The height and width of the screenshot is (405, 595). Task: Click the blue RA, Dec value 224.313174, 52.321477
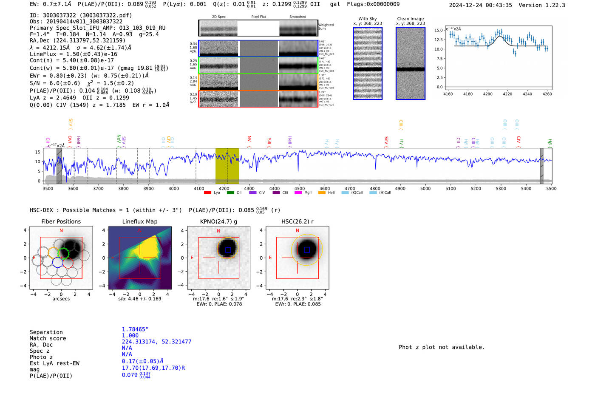tap(156, 342)
